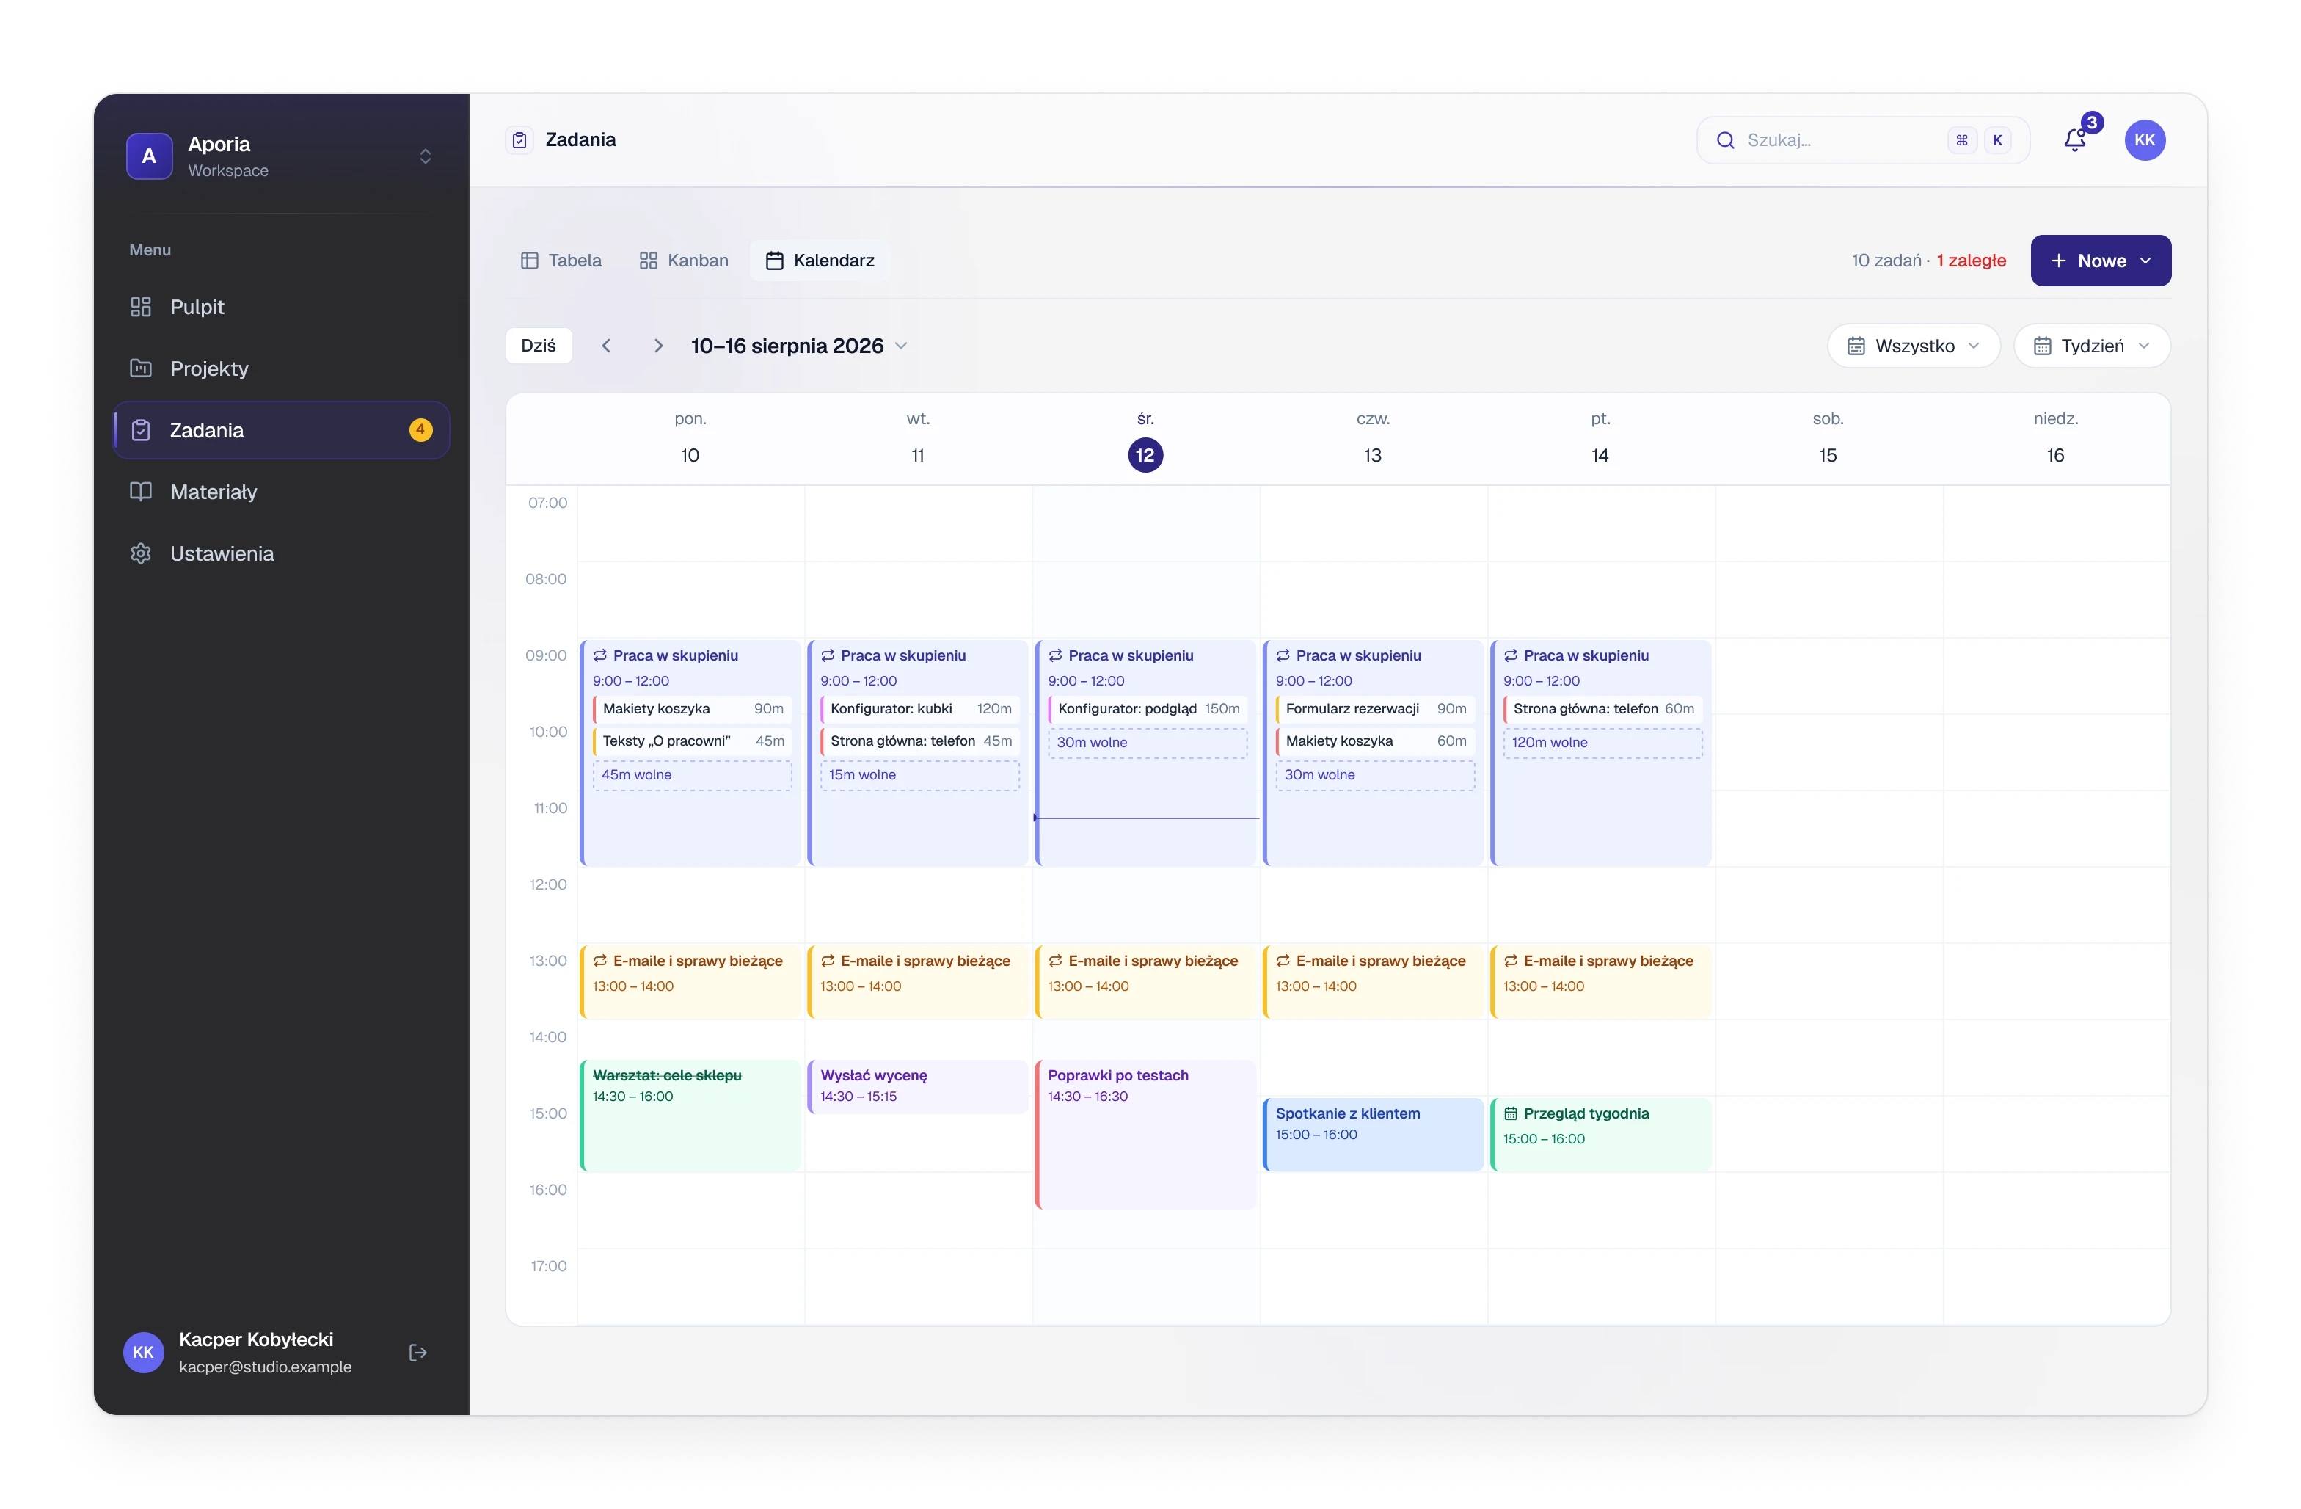This screenshot has height=1509, width=2301.
Task: Click Teksty „O pracowni” task
Action: [692, 741]
